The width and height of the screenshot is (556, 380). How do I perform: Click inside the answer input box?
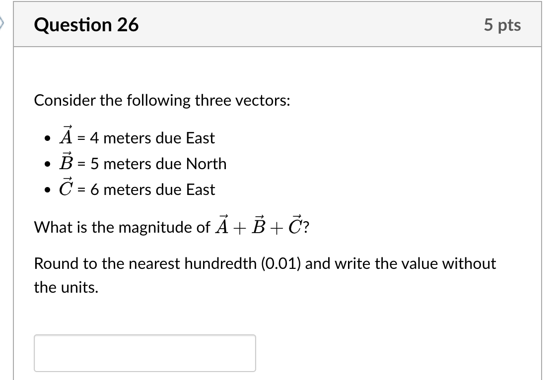[144, 353]
